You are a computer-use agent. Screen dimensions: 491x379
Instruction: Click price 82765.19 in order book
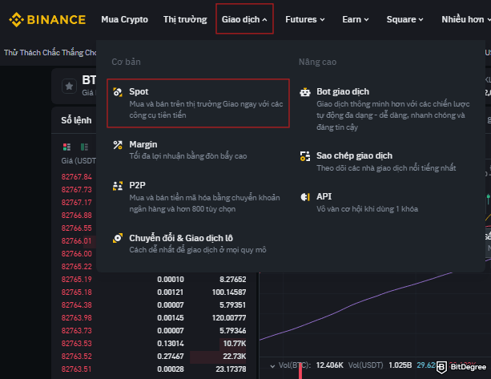pos(77,280)
